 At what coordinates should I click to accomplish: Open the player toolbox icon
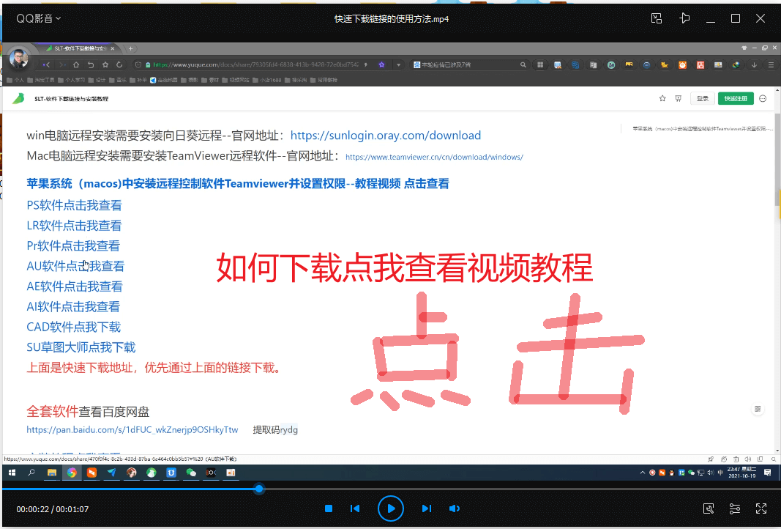(709, 508)
